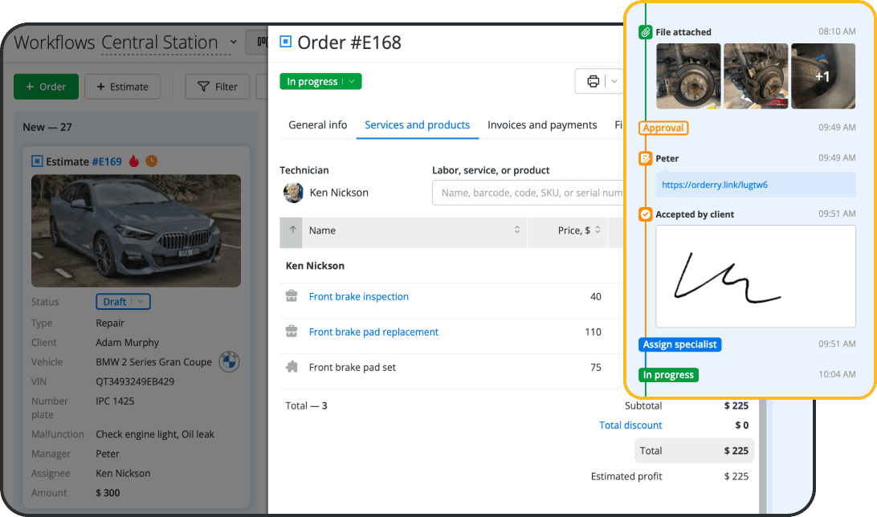Click the Labor, service, or product search field

[530, 193]
